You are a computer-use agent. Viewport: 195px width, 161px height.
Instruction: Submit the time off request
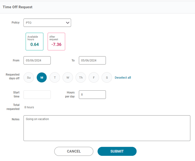[x=117, y=151]
